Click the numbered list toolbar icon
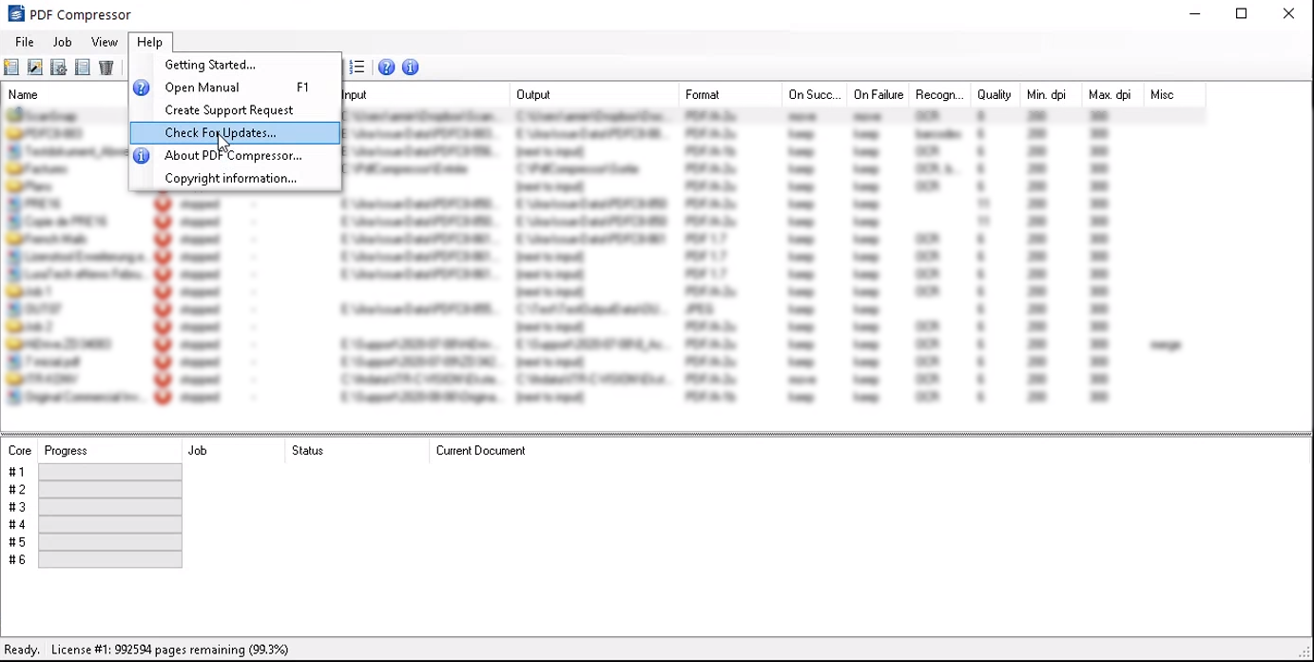Image resolution: width=1314 pixels, height=662 pixels. [x=357, y=68]
